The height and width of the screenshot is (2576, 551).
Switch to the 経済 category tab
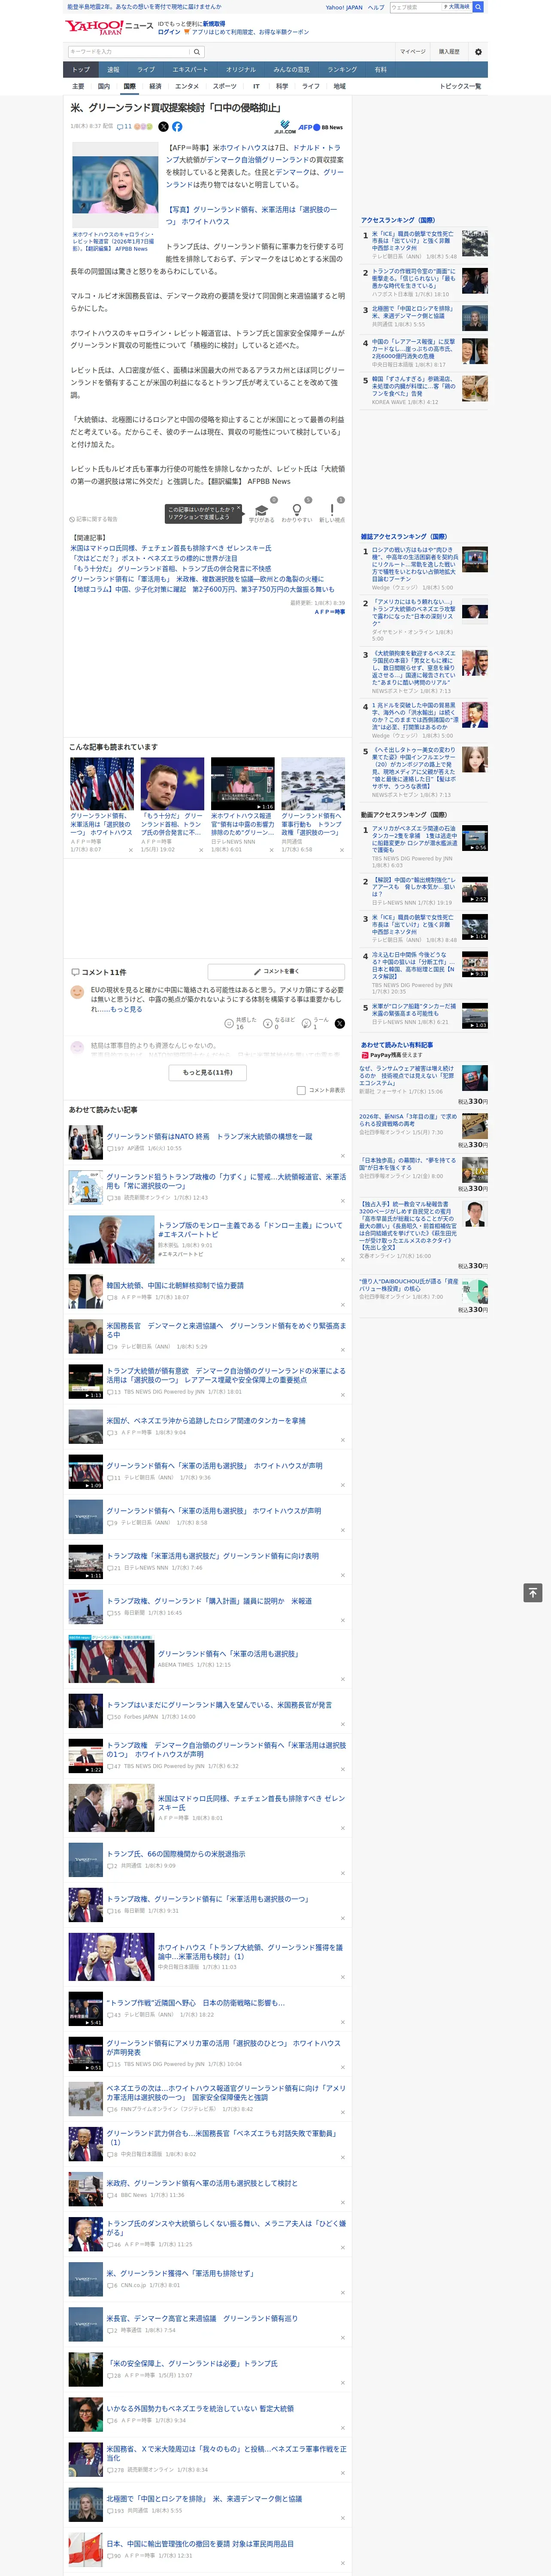pos(155,86)
